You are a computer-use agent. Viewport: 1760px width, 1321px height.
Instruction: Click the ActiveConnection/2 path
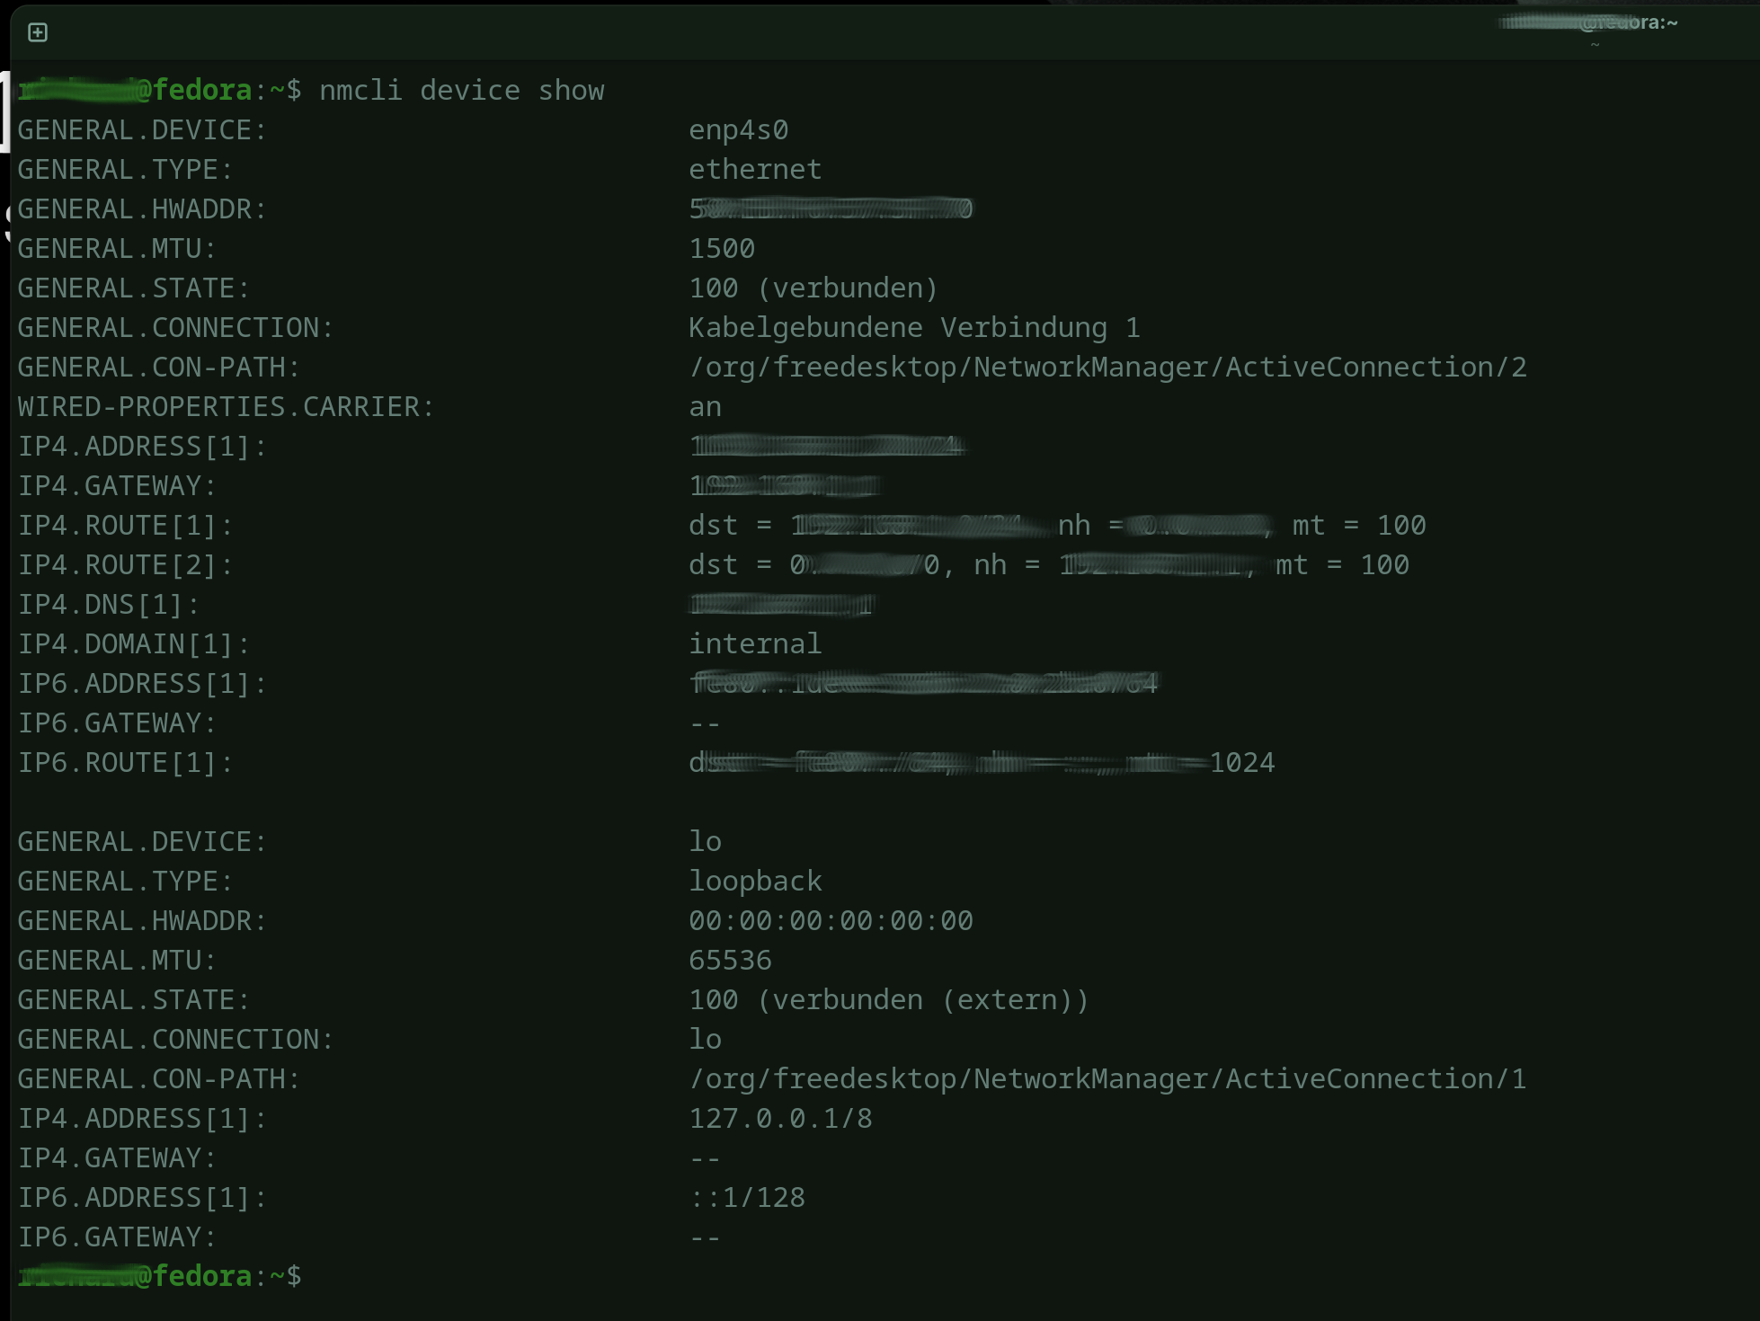click(x=1107, y=368)
